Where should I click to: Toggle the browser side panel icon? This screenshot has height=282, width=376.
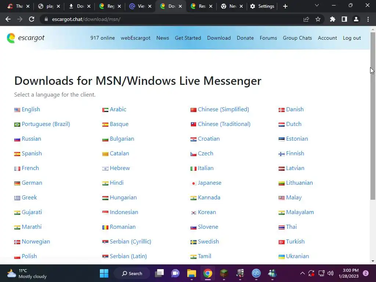tap(344, 19)
